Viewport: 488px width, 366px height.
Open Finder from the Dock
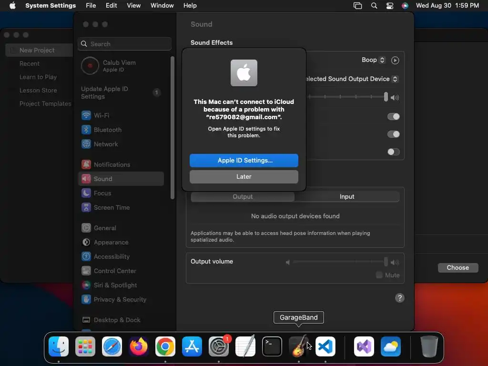pyautogui.click(x=59, y=346)
